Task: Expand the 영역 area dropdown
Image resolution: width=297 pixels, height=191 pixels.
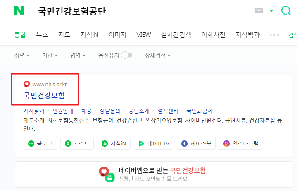Action: pyautogui.click(x=78, y=55)
